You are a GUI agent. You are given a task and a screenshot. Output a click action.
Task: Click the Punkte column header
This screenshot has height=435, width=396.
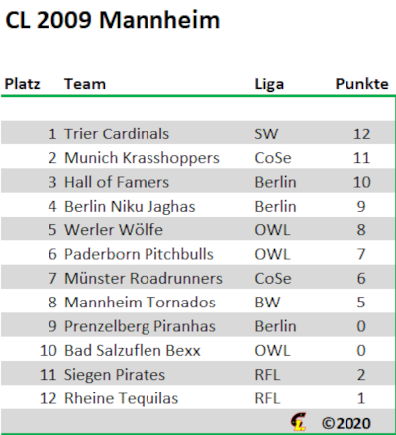click(362, 84)
